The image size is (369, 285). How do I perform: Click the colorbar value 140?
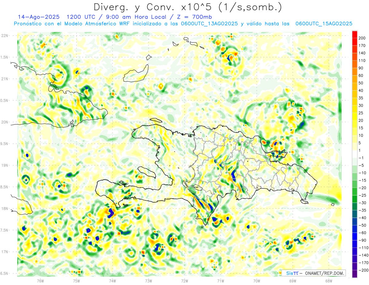coord(362,53)
